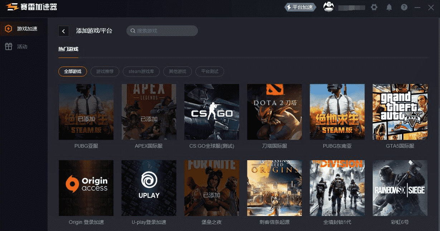Open the 游戏加速 sidebar section
This screenshot has height=231, width=440.
pos(24,29)
